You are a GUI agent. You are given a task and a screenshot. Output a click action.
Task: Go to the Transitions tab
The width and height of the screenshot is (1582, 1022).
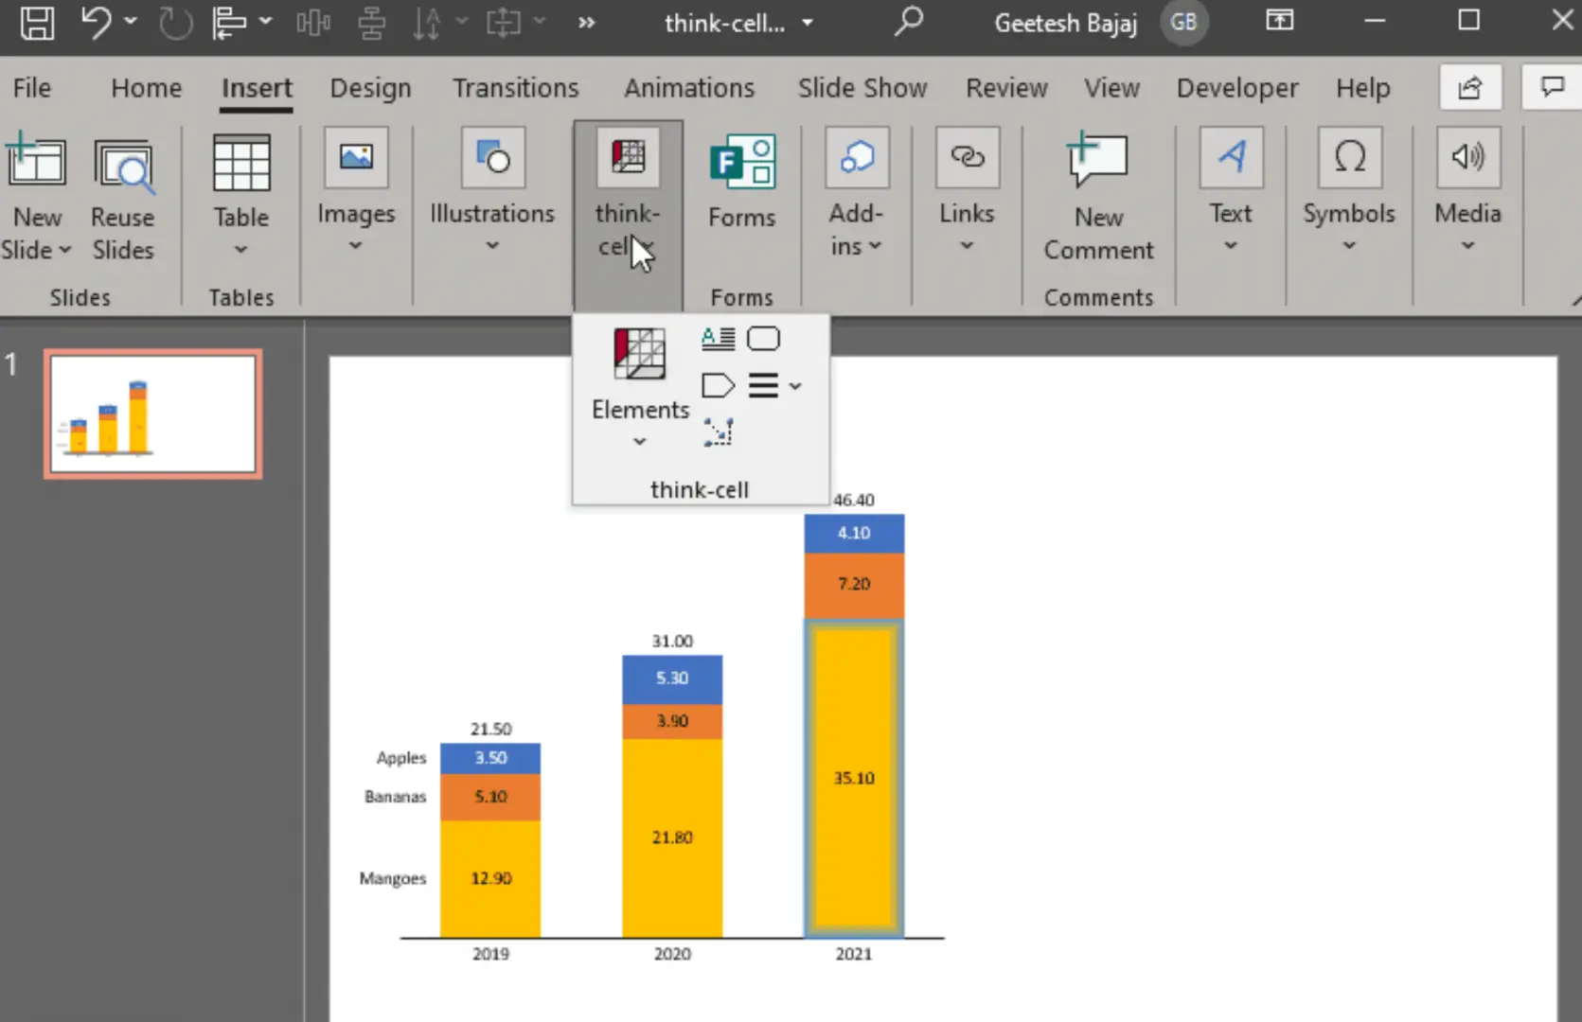pos(515,88)
